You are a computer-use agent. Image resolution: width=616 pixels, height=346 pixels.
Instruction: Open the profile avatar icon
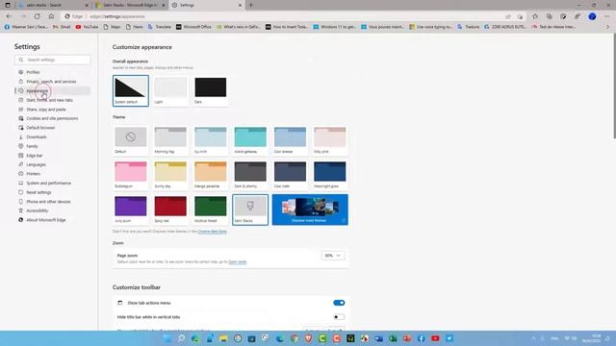[x=592, y=16]
